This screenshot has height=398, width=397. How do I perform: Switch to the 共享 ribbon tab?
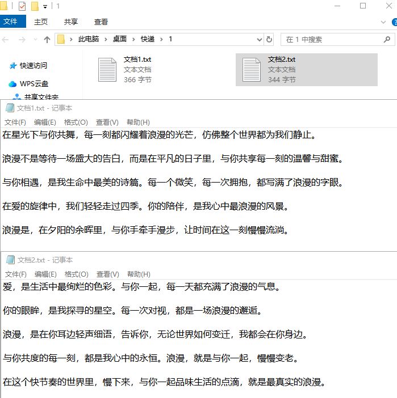pos(70,22)
